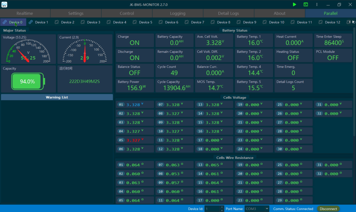The image size is (356, 212).
Task: Go to the Control tab
Action: 127,13
